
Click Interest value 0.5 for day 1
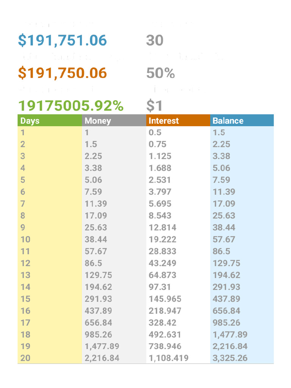click(x=155, y=133)
